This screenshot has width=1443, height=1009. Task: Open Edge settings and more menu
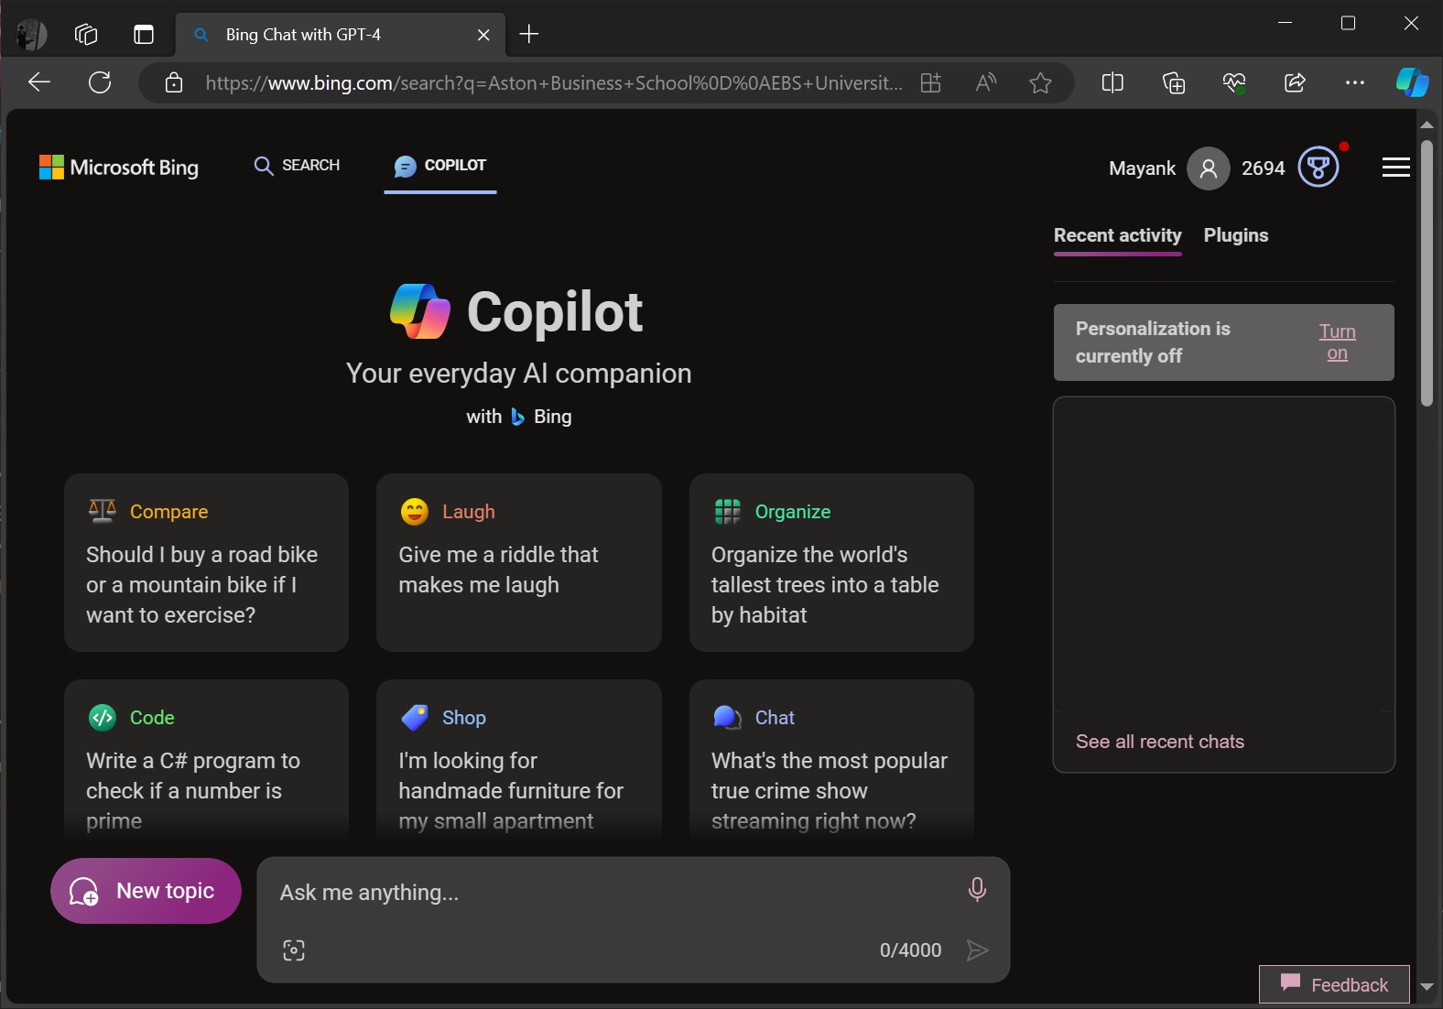coord(1355,83)
